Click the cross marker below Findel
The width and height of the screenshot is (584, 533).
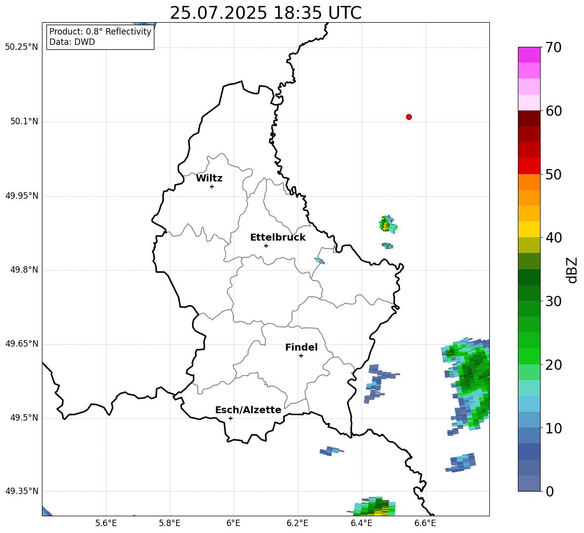coord(301,356)
